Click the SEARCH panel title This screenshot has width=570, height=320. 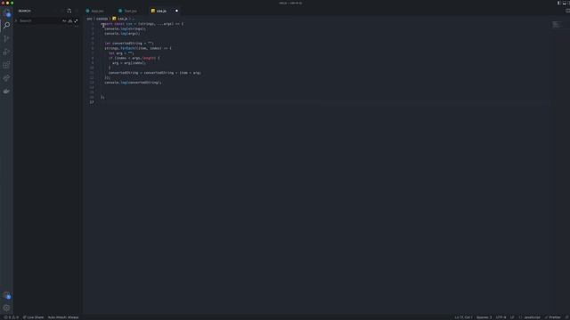(x=24, y=11)
